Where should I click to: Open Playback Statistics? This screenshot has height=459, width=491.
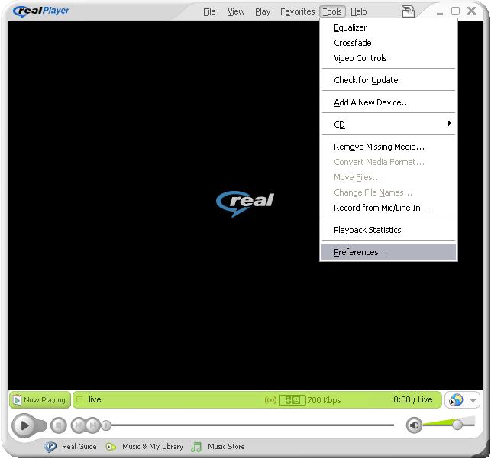[x=388, y=230]
